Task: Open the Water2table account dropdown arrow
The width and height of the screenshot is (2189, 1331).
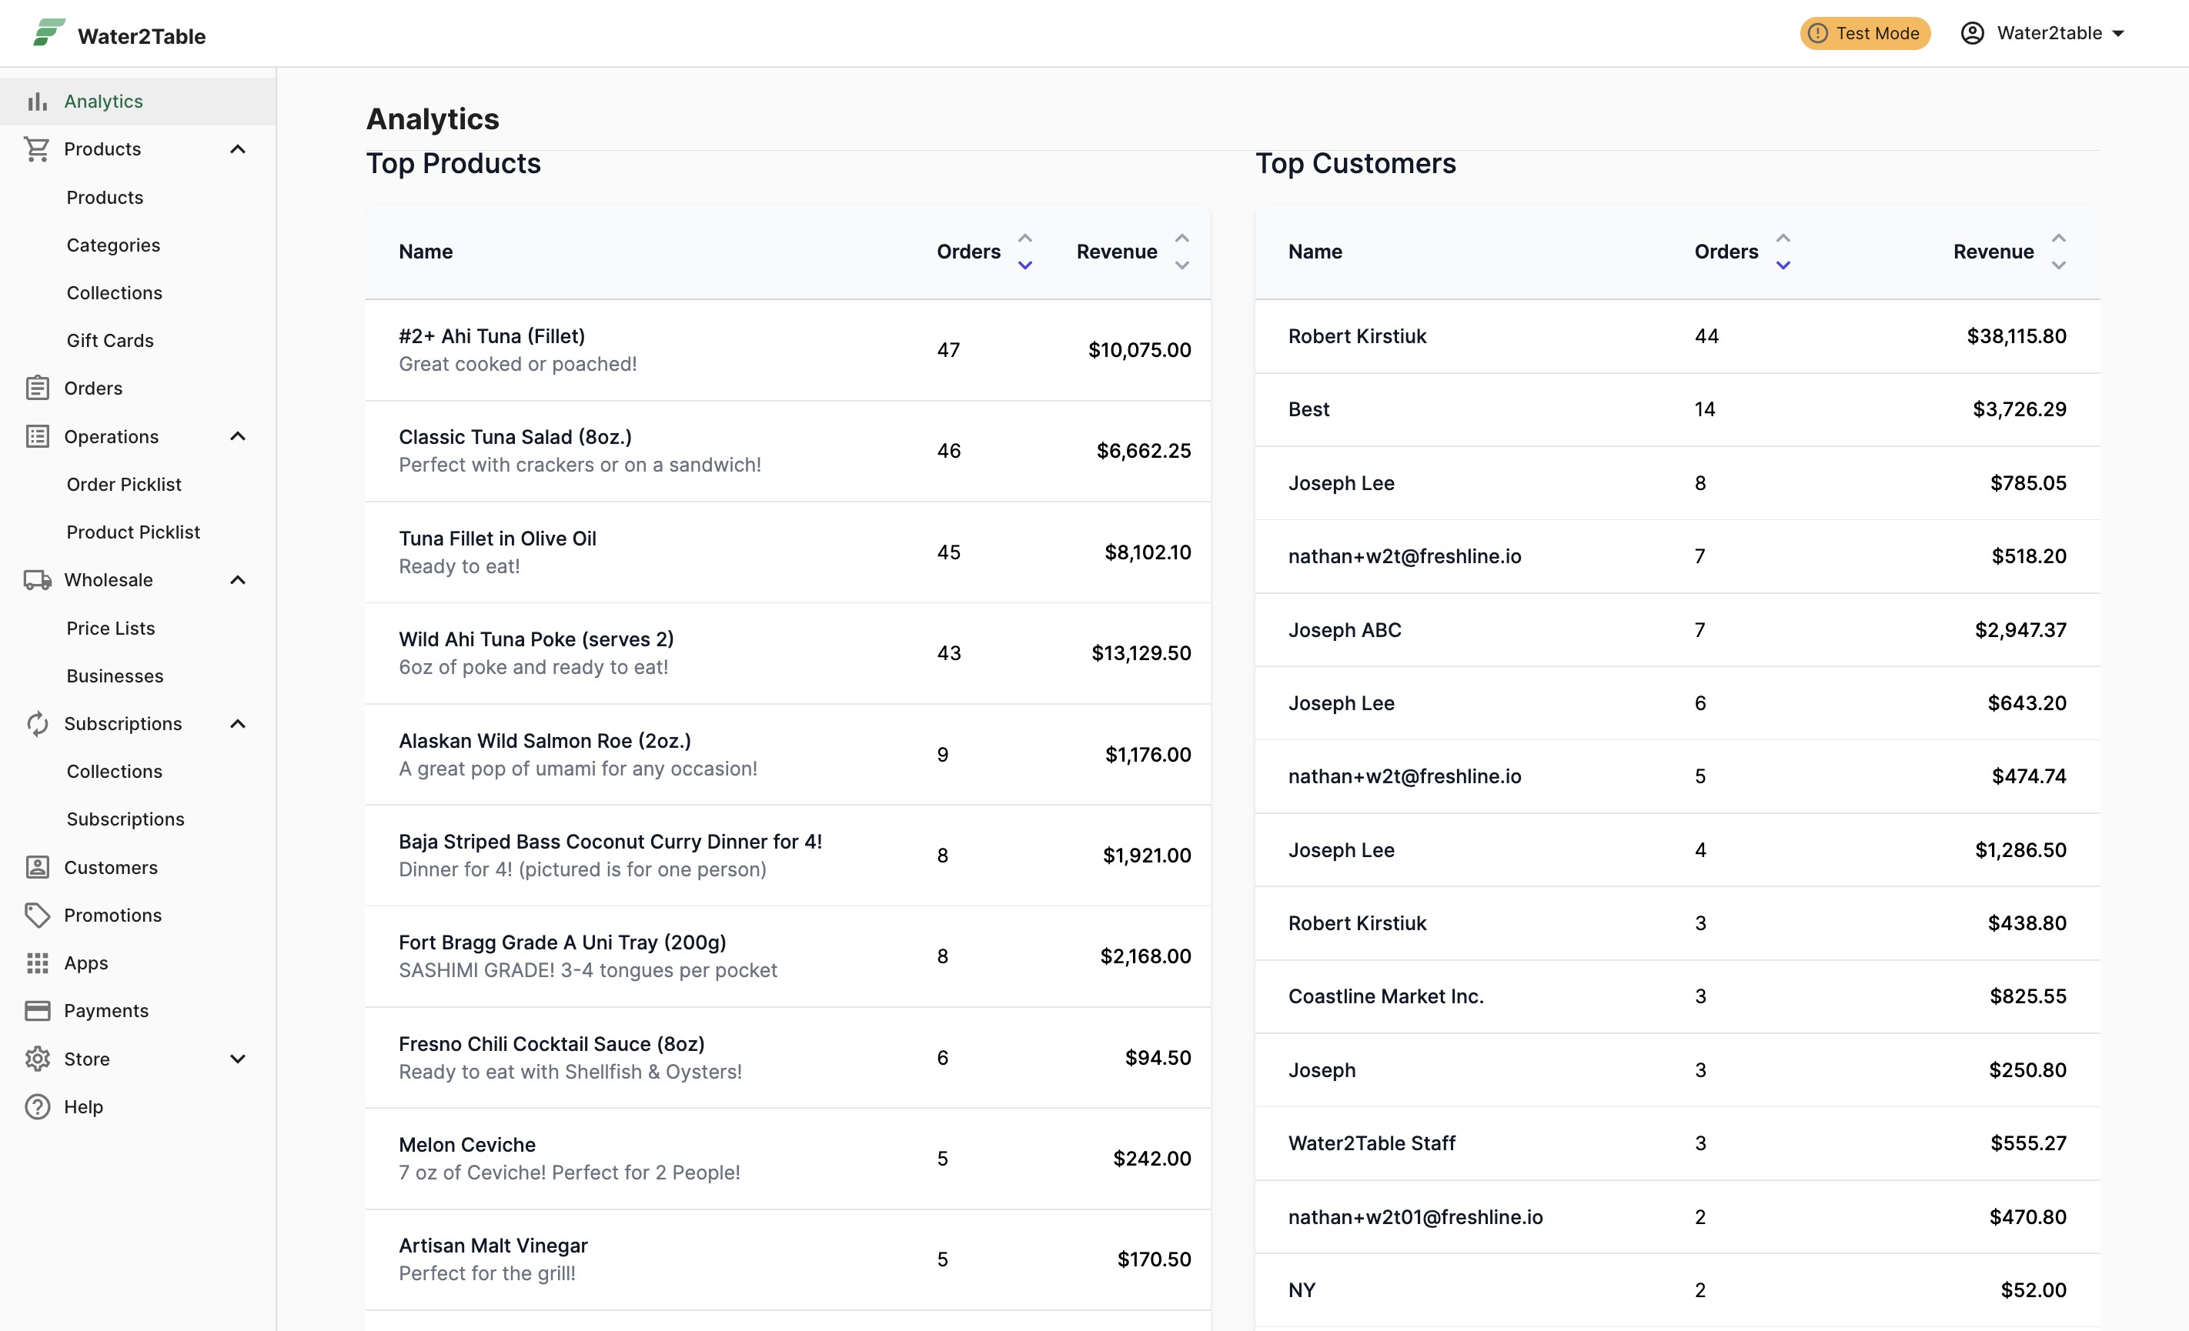Action: pyautogui.click(x=2118, y=34)
